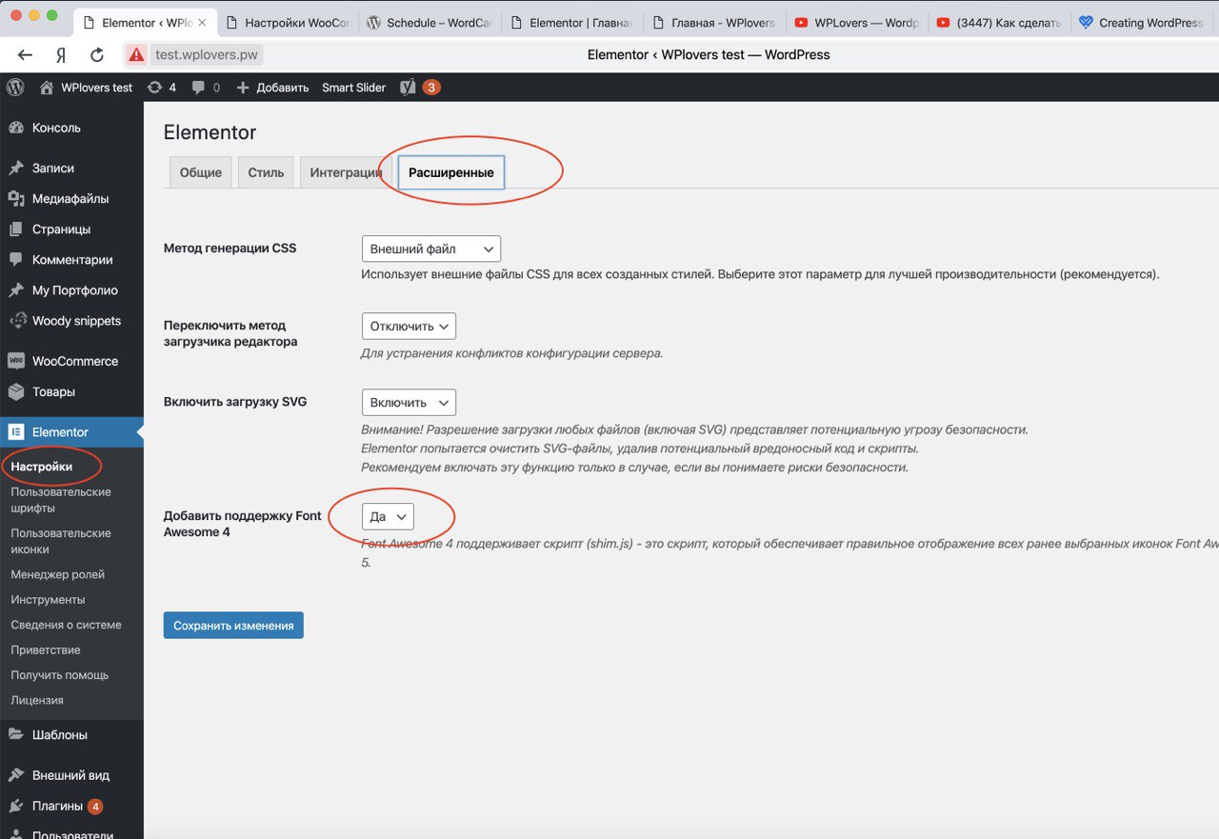Switch to Schedule – WordCamp browser tab
1219x839 pixels.
(x=430, y=23)
